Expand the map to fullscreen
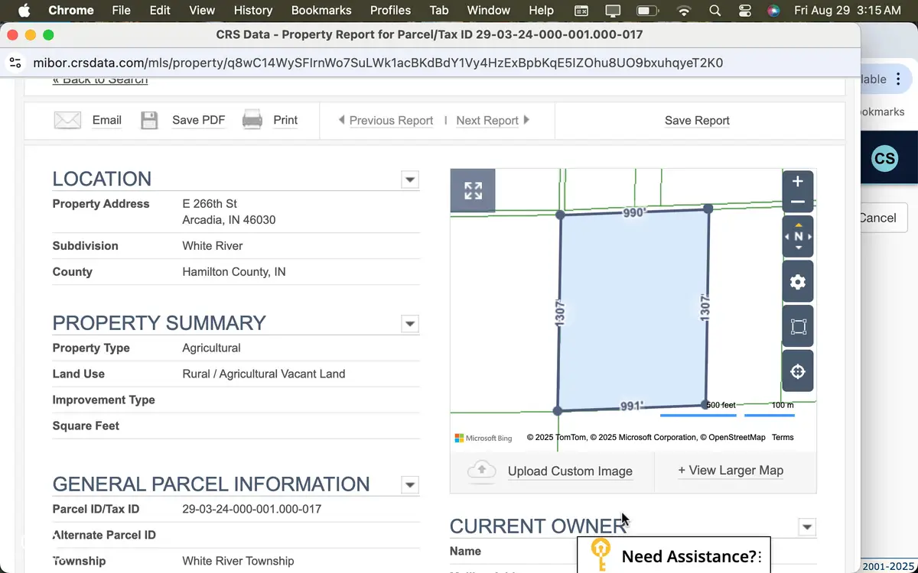918x573 pixels. point(473,189)
